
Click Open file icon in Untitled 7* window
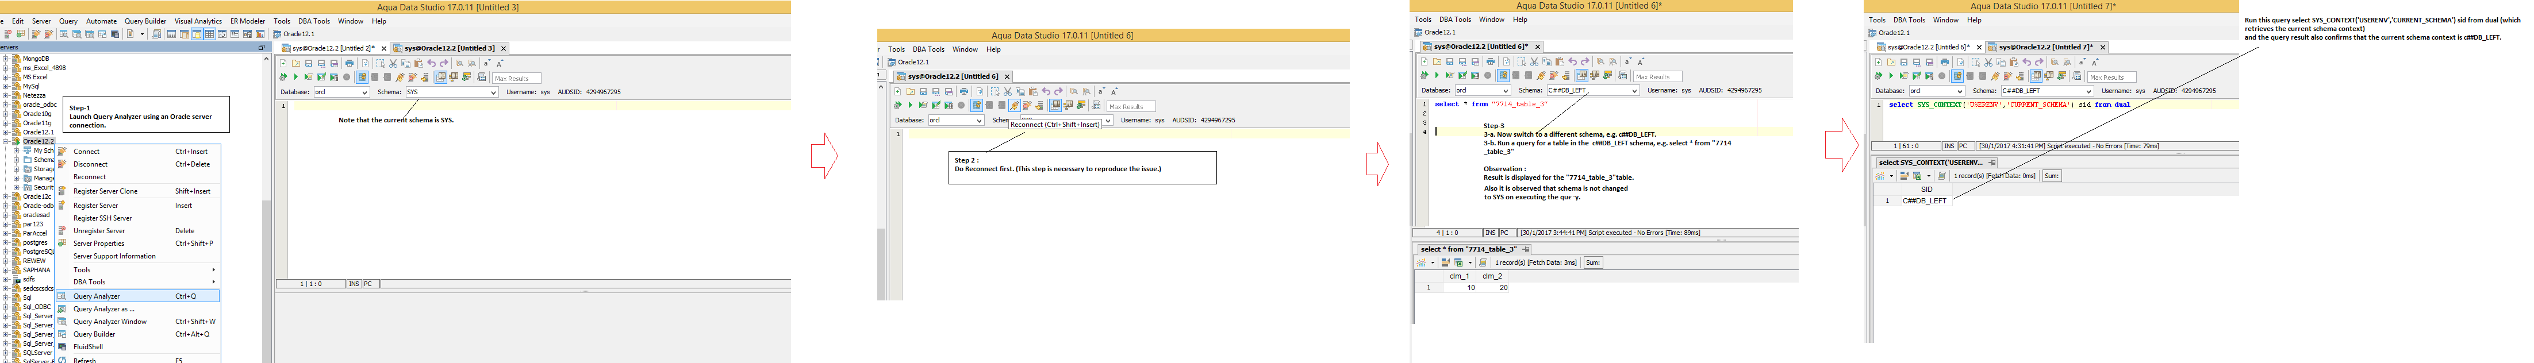tap(1892, 62)
